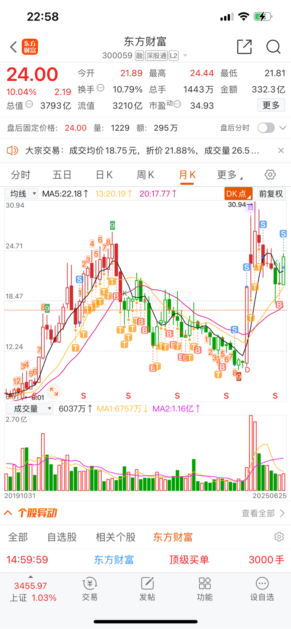The width and height of the screenshot is (291, 629).
Task: Toggle the 盘后分时 switch
Action: (x=266, y=128)
